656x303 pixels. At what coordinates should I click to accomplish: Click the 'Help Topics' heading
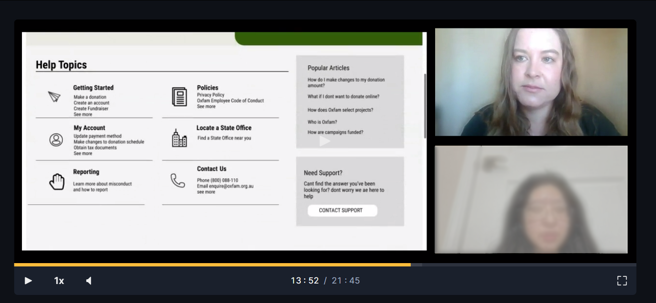pyautogui.click(x=61, y=65)
